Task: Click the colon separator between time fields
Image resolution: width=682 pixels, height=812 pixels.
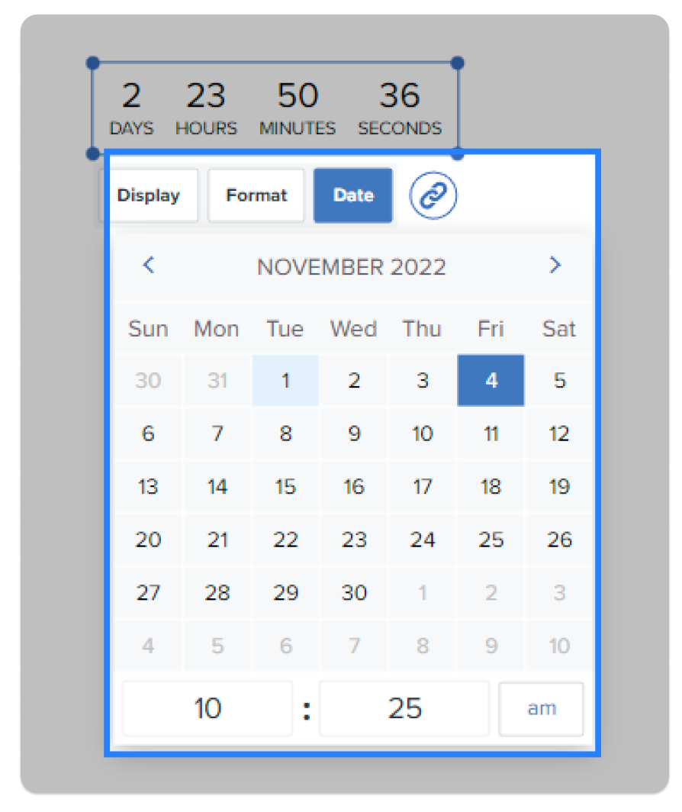Action: point(306,708)
